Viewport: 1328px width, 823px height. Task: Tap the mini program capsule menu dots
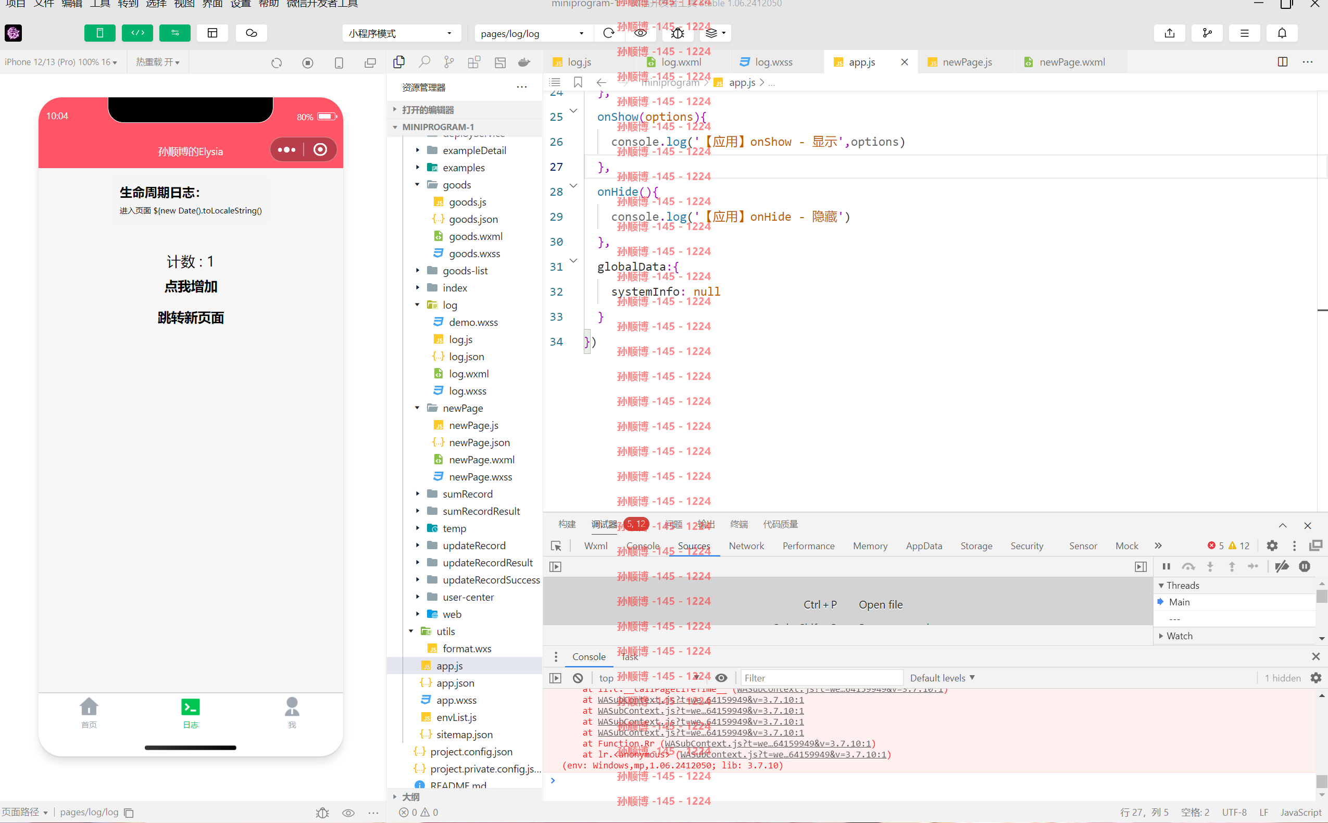[286, 150]
